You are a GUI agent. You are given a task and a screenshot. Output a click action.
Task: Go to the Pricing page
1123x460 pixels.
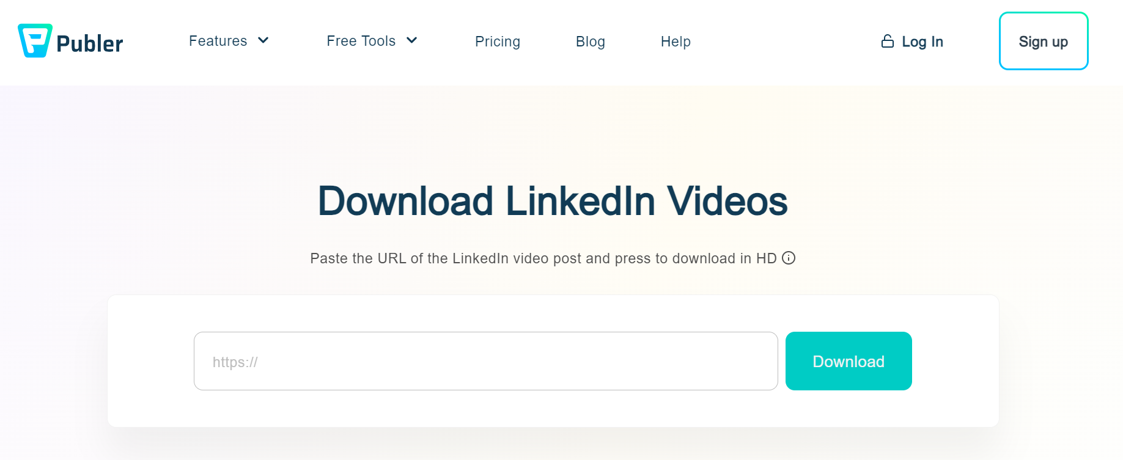498,42
